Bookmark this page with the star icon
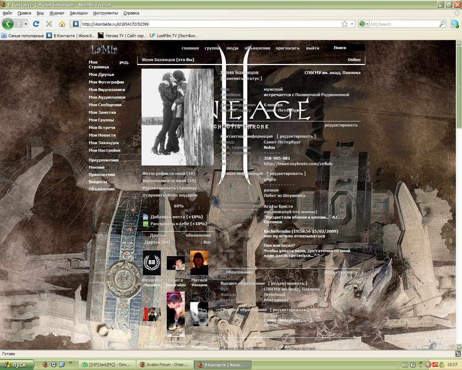 tap(345, 24)
